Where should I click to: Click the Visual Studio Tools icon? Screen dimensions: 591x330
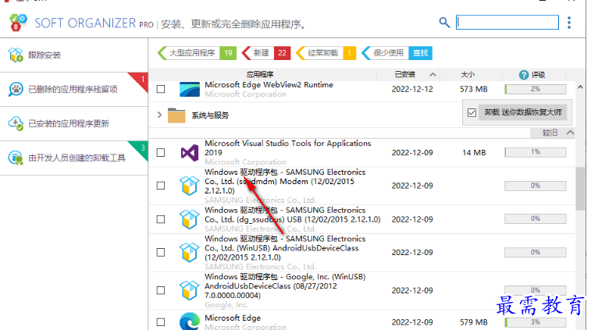pyautogui.click(x=190, y=153)
